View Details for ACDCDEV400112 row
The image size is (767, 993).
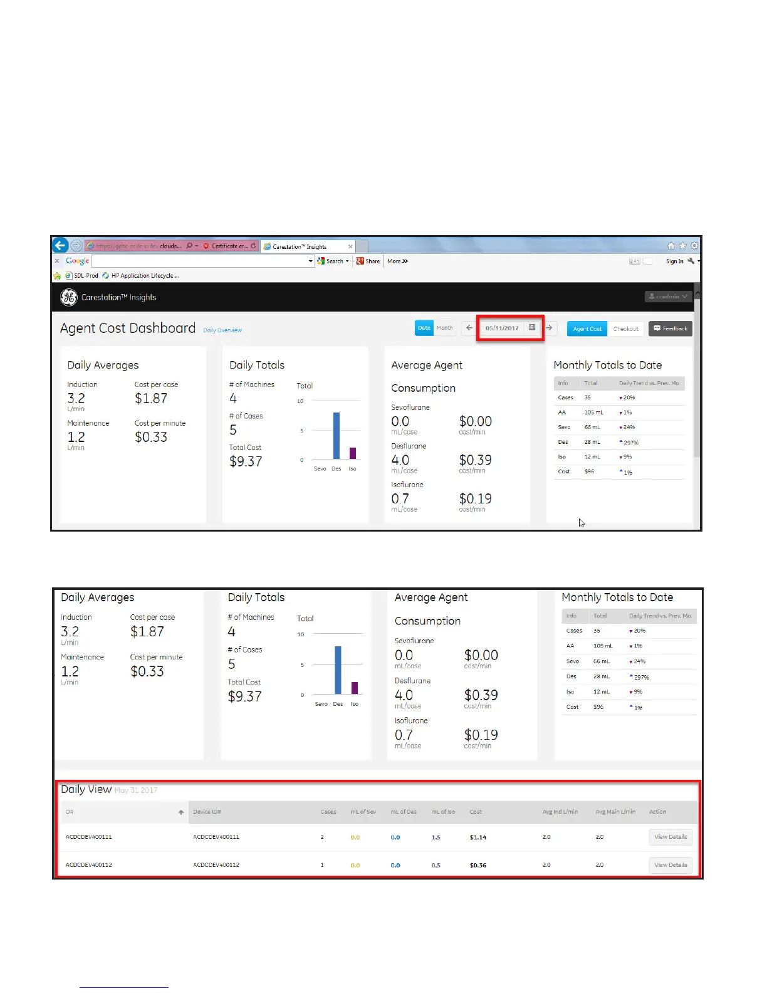pos(670,865)
